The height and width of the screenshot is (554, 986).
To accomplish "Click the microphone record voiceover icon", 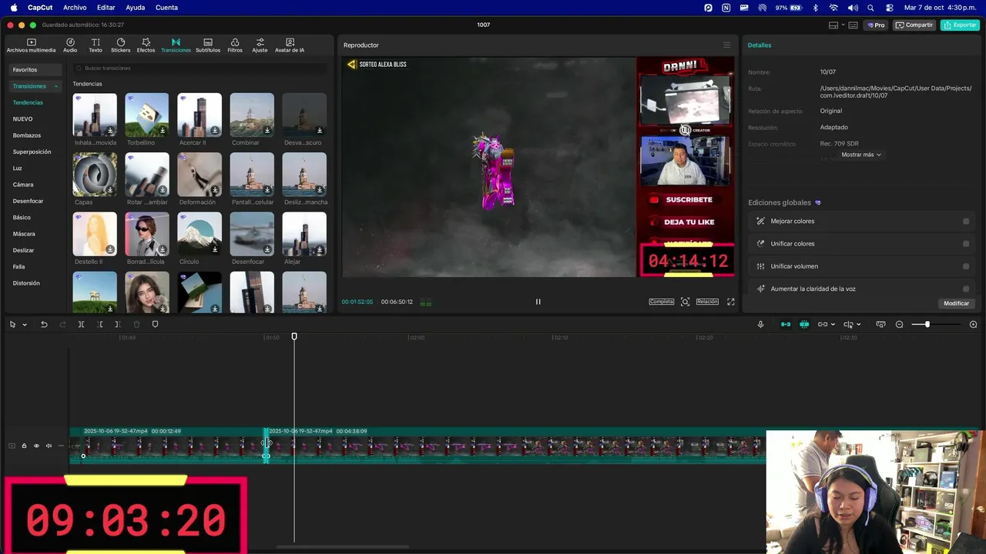I will pyautogui.click(x=760, y=325).
